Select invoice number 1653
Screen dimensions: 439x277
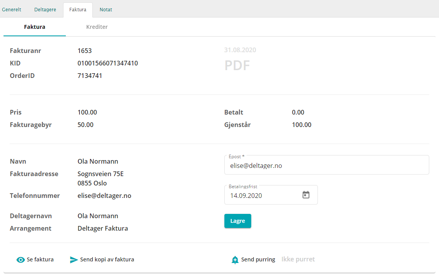click(x=85, y=51)
